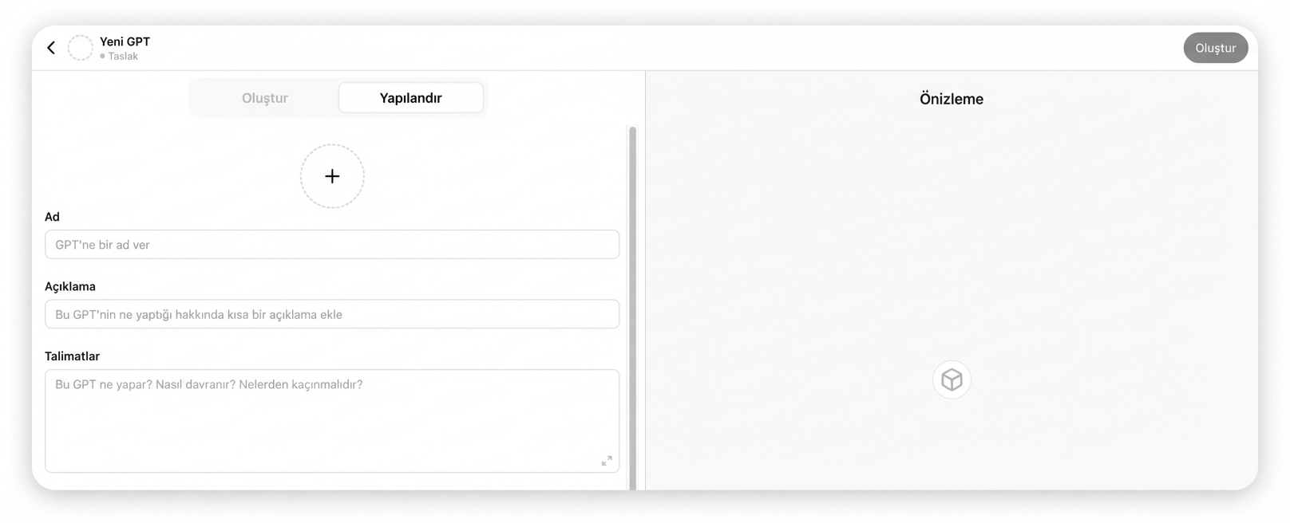
Task: Expand the Talimatlar text area
Action: (x=607, y=461)
